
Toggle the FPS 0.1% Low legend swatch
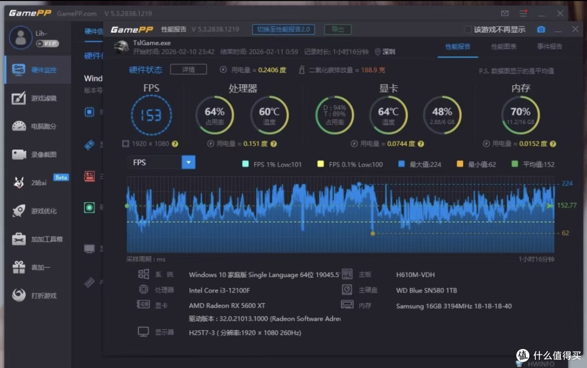click(x=321, y=164)
